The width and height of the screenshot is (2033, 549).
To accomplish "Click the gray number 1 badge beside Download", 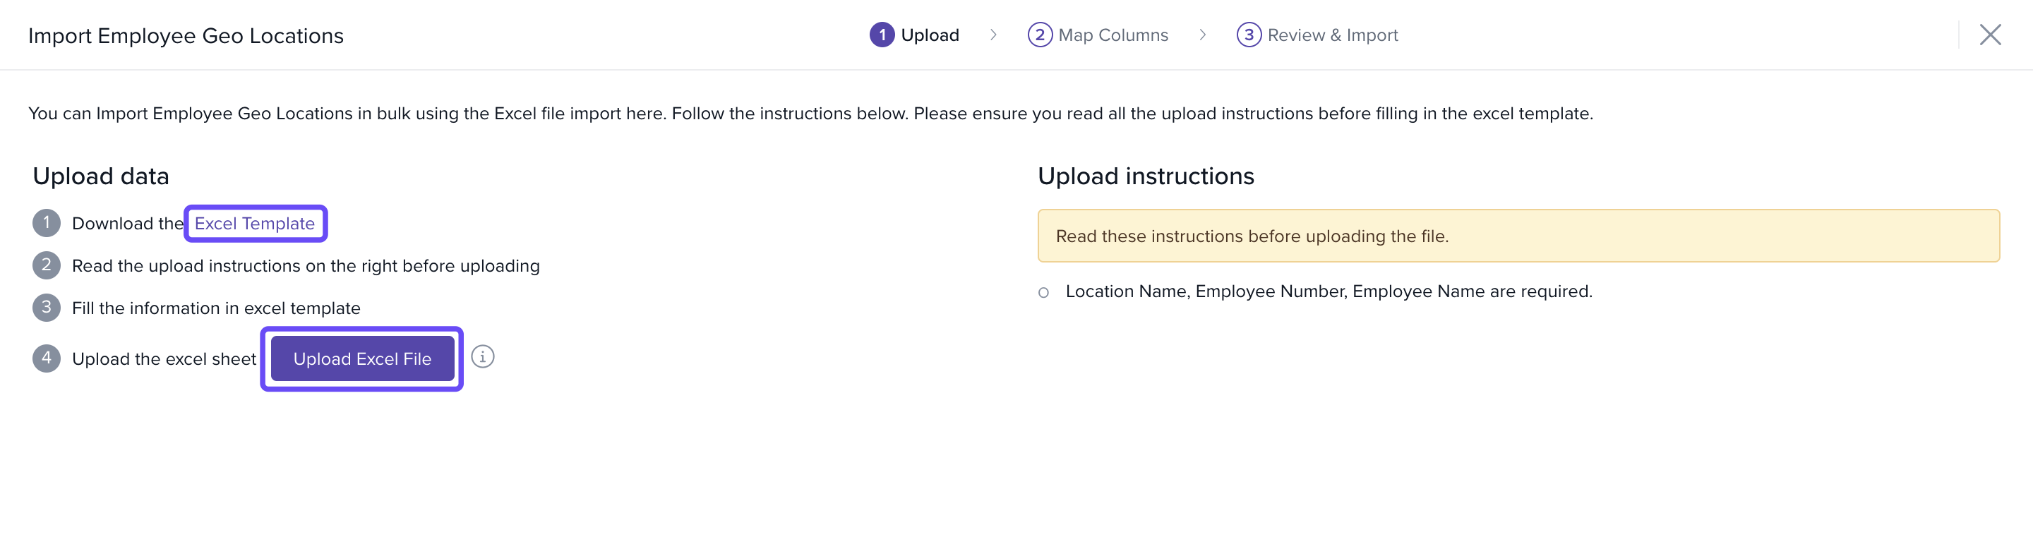I will pyautogui.click(x=47, y=223).
